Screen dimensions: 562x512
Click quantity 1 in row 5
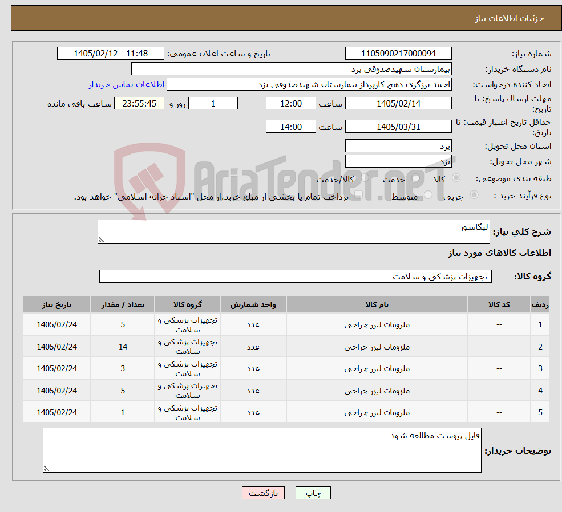point(123,412)
